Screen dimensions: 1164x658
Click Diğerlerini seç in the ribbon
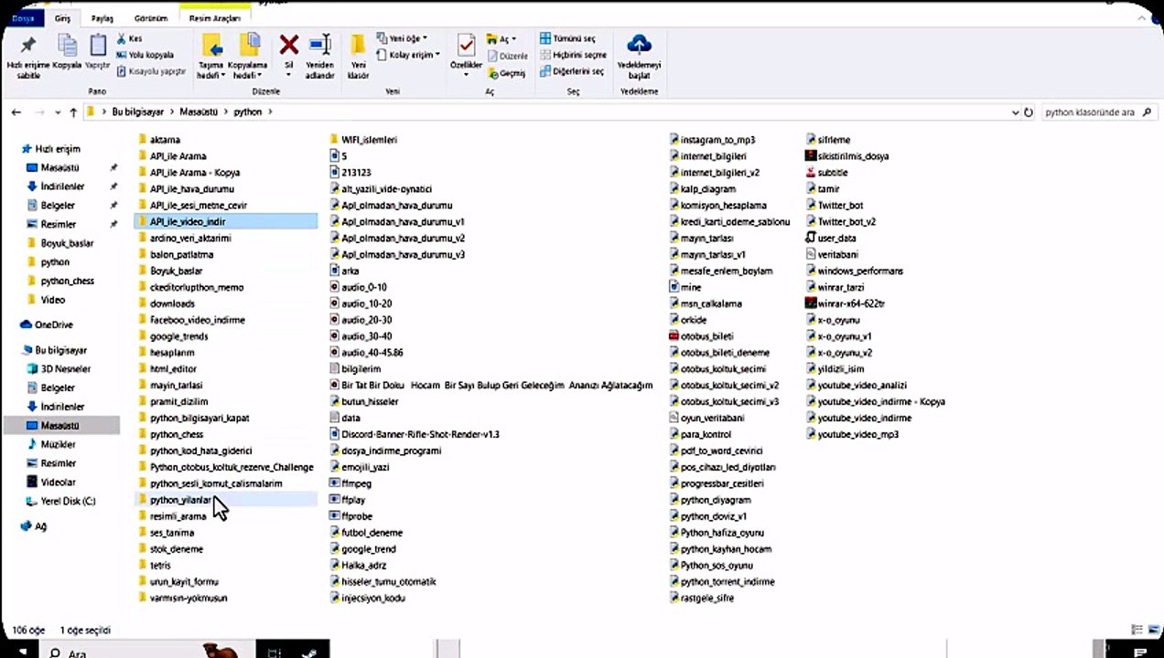coord(571,71)
